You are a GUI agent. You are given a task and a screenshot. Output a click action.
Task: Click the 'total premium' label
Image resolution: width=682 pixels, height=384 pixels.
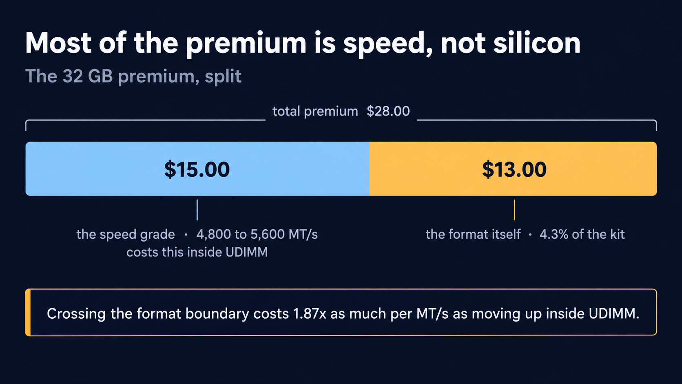315,111
